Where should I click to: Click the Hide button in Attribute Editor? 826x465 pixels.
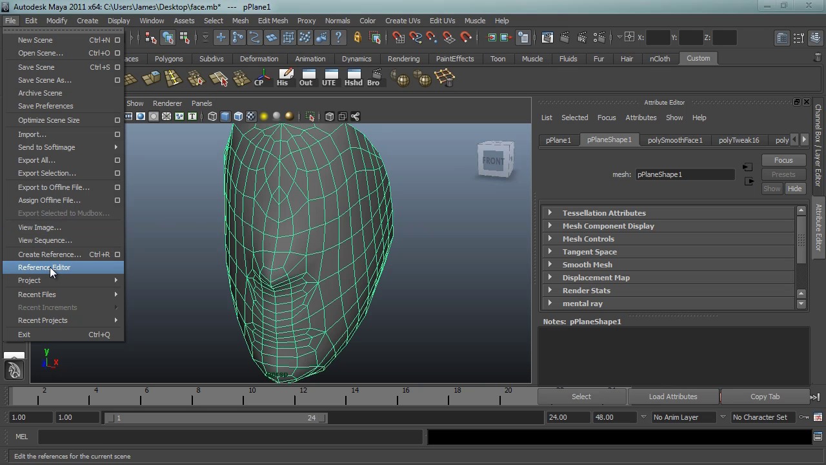(x=794, y=189)
